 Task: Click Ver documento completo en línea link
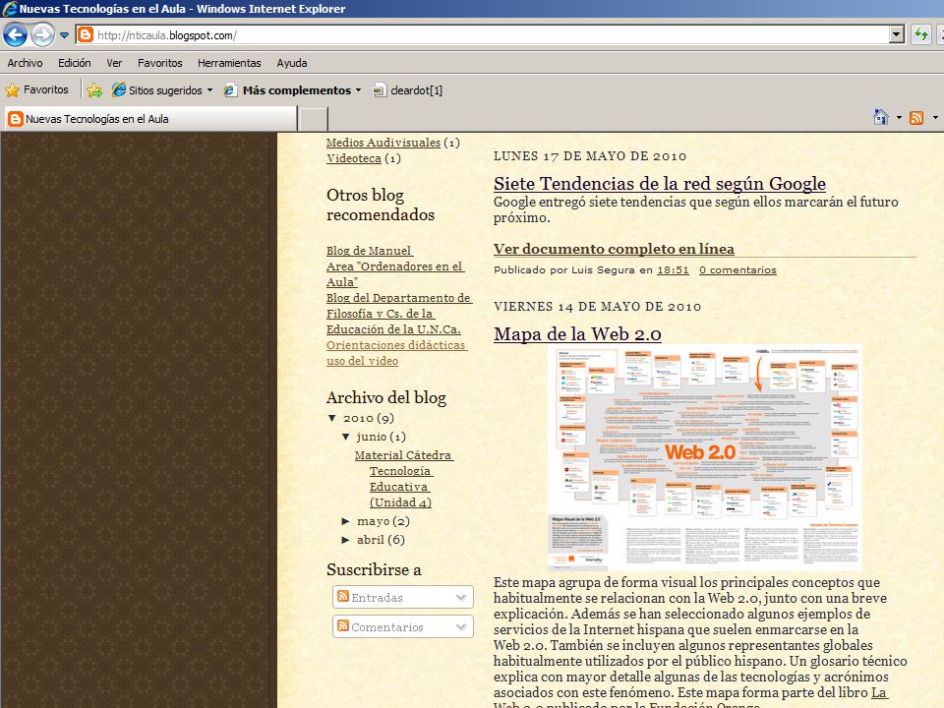pos(614,249)
